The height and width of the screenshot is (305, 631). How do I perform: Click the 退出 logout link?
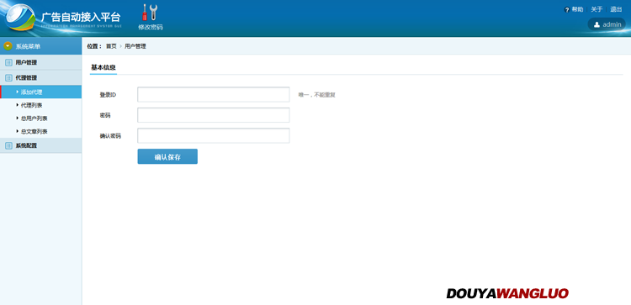click(616, 9)
